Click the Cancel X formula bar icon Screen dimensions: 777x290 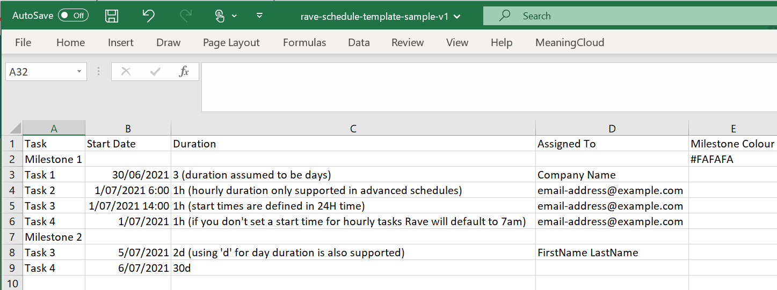pos(126,71)
